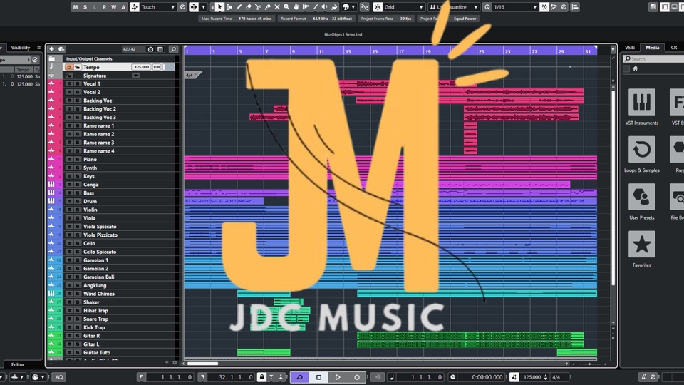This screenshot has height=385, width=684.
Task: Open the Visibility tab
Action: click(x=21, y=48)
